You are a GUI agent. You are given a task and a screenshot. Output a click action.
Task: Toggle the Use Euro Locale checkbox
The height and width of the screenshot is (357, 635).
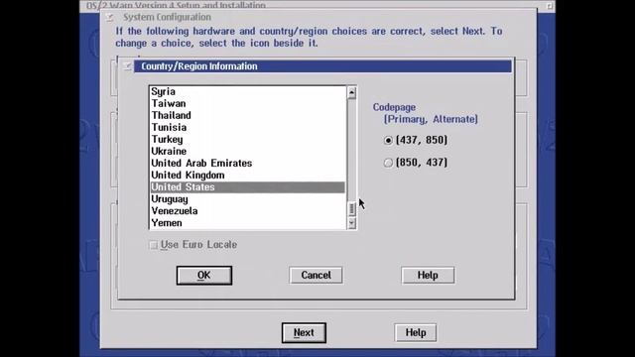153,245
